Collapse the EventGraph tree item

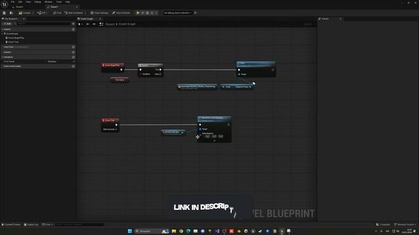tap(3, 34)
